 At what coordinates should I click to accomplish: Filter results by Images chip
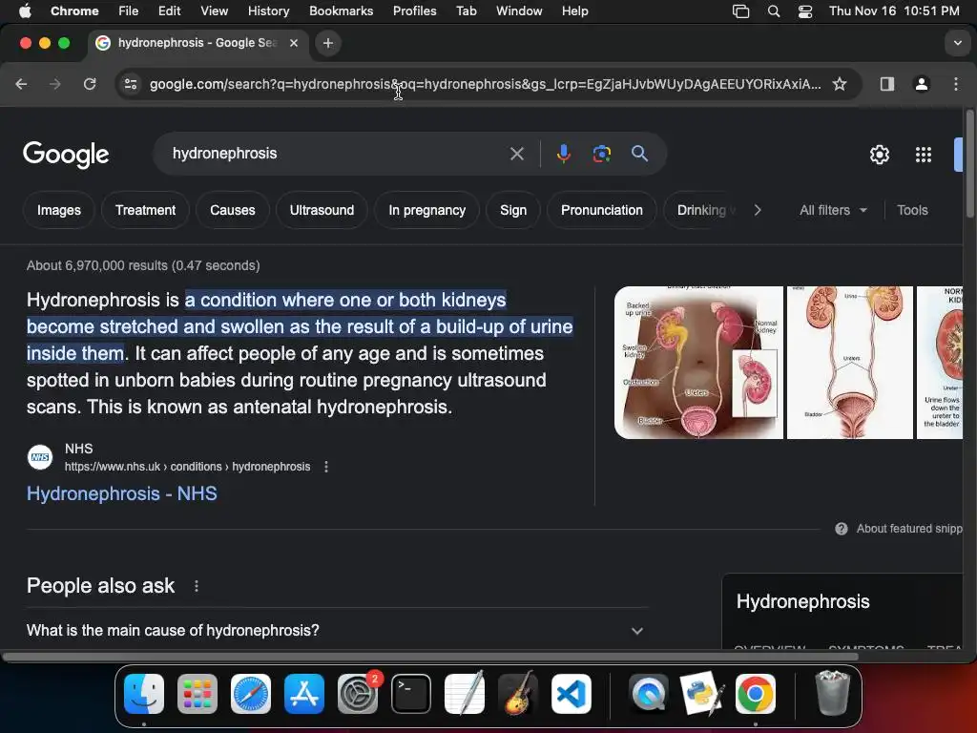point(59,210)
